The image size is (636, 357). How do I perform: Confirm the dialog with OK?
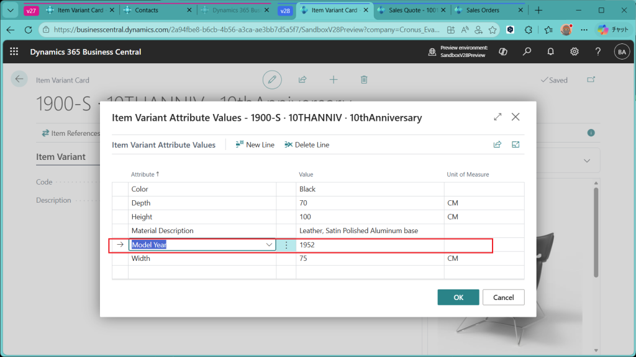pyautogui.click(x=458, y=297)
